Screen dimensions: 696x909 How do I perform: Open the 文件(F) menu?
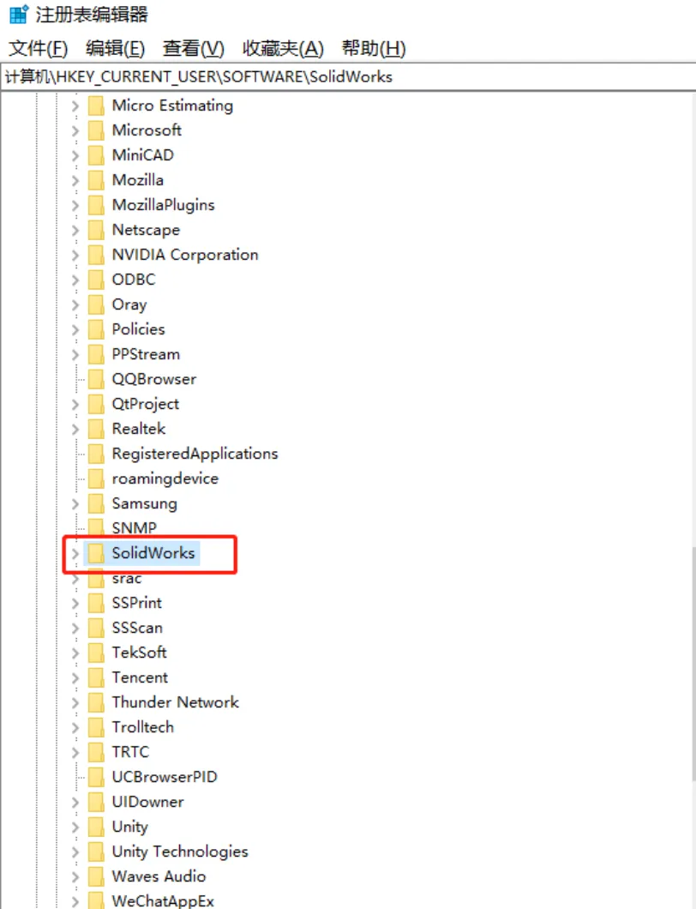(38, 48)
